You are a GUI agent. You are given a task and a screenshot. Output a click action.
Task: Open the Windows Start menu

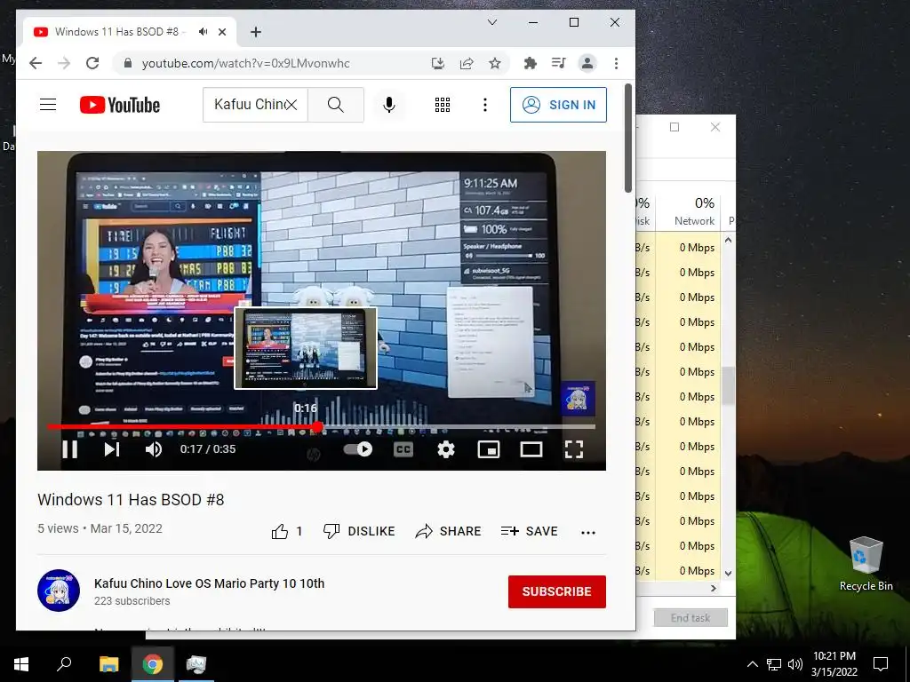coord(21,664)
